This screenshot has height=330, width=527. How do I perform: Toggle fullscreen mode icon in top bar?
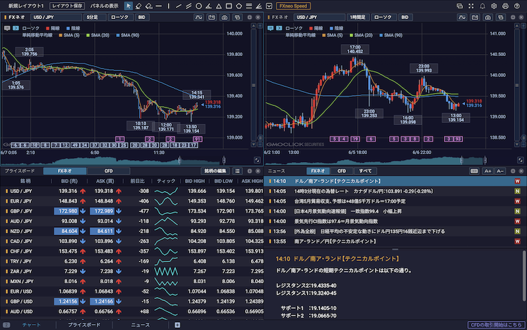click(x=471, y=6)
